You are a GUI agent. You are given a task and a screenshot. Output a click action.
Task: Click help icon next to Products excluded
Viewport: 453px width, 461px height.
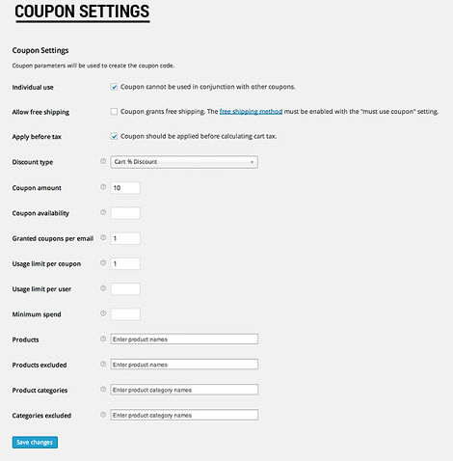coord(103,364)
